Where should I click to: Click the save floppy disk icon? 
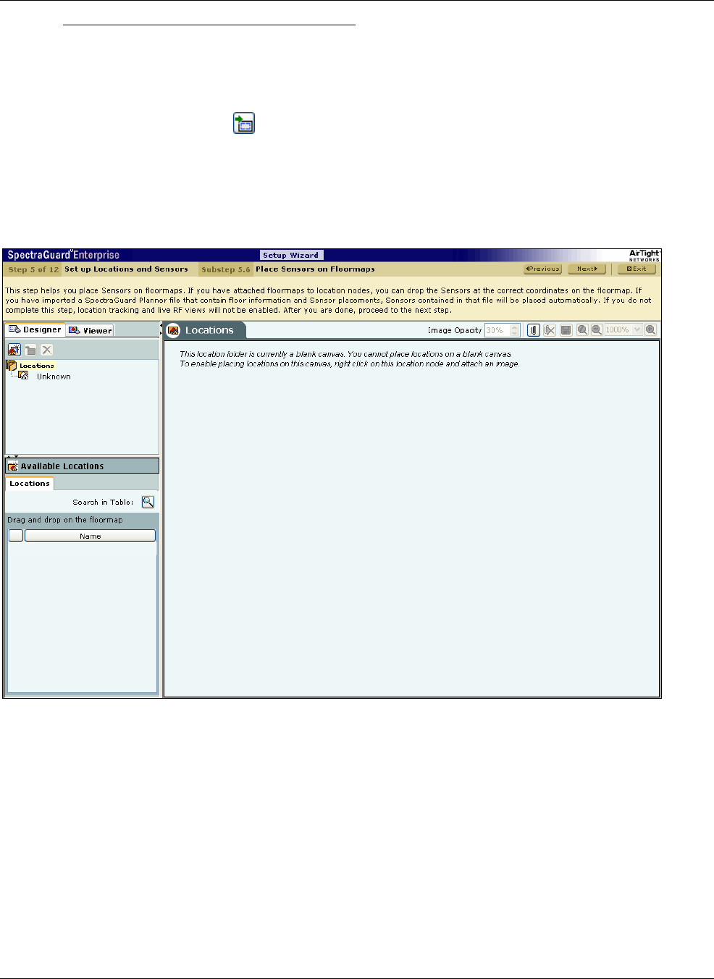(x=566, y=330)
